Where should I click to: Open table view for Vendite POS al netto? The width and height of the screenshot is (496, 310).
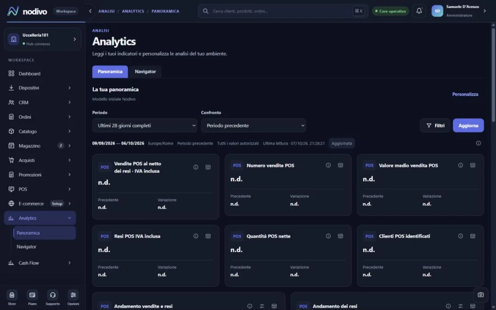tap(208, 167)
